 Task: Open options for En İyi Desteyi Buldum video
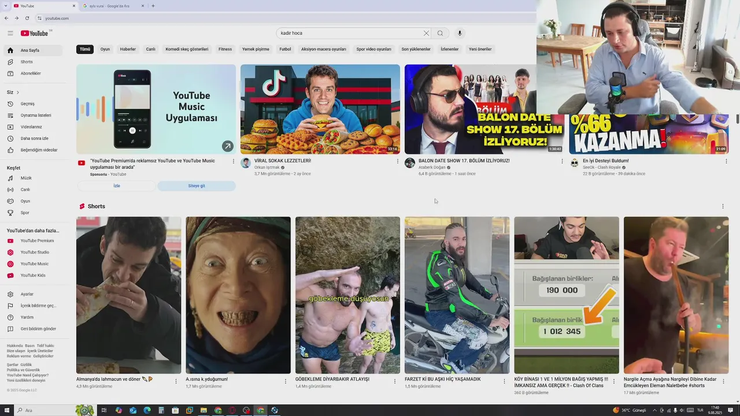click(726, 161)
